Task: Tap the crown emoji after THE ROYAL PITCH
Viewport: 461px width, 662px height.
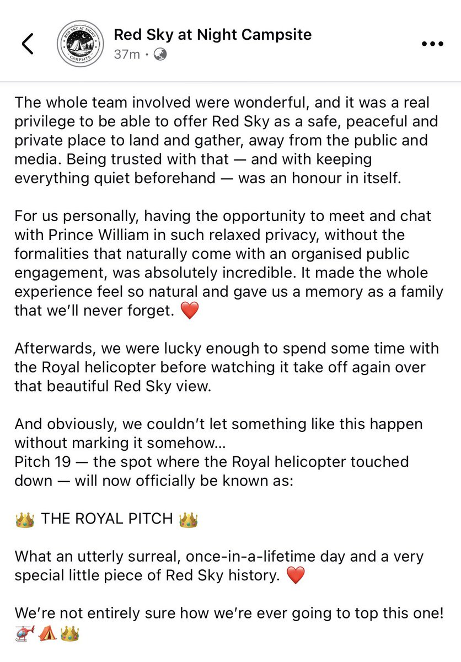Action: (189, 519)
